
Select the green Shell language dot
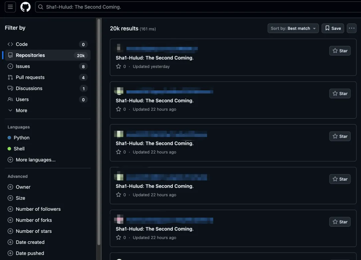pyautogui.click(x=9, y=149)
